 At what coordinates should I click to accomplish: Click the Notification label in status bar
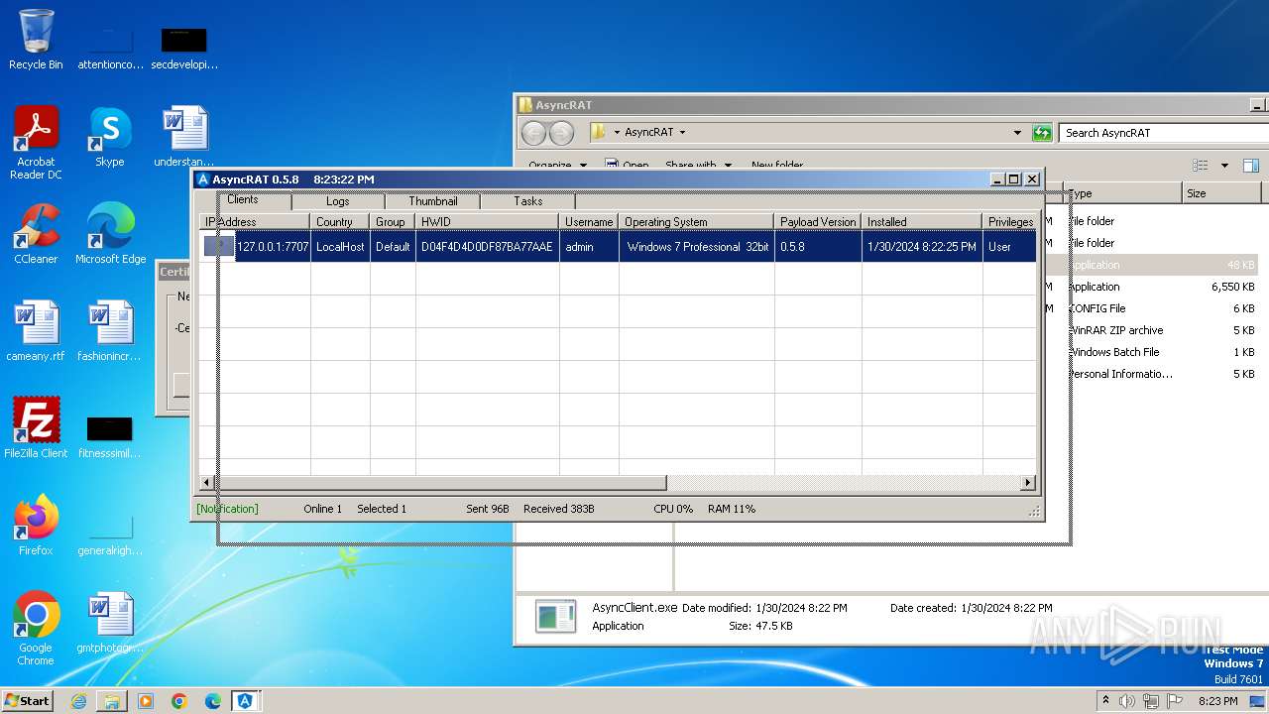227,509
